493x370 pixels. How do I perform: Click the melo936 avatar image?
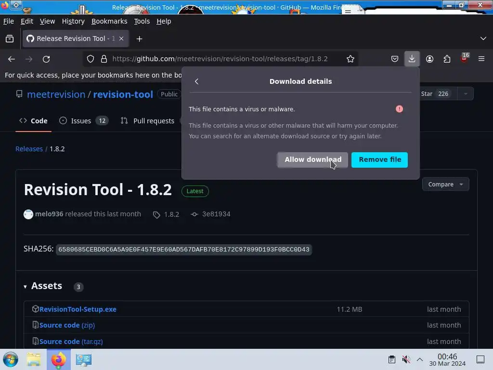pyautogui.click(x=28, y=214)
